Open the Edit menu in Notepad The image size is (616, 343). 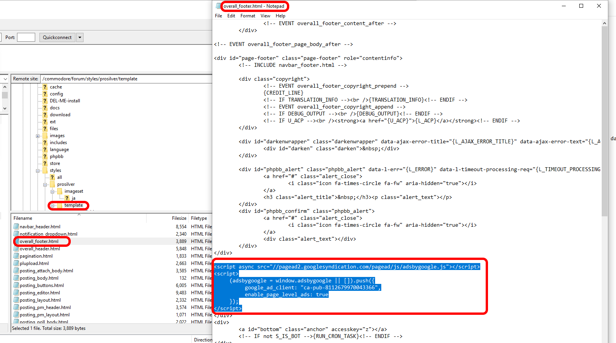(x=231, y=16)
